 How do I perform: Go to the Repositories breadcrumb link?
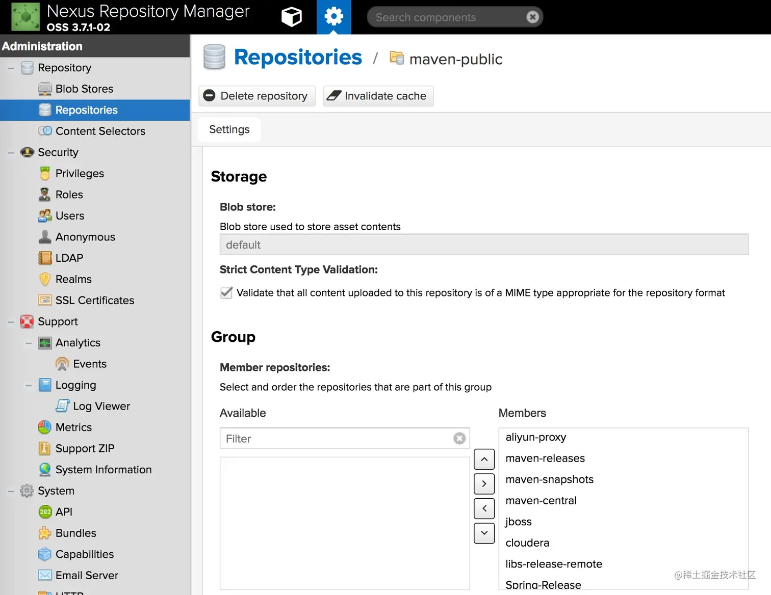point(297,57)
